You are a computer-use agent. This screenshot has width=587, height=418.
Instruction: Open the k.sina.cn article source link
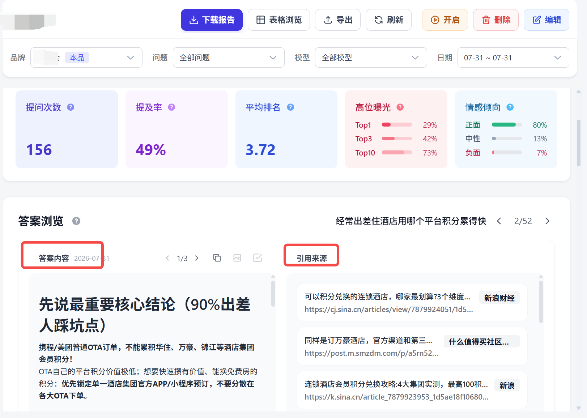pyautogui.click(x=412, y=390)
